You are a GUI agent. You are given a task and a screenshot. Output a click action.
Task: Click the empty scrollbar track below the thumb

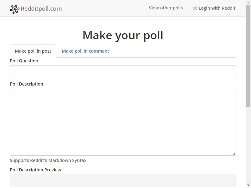coord(248,145)
